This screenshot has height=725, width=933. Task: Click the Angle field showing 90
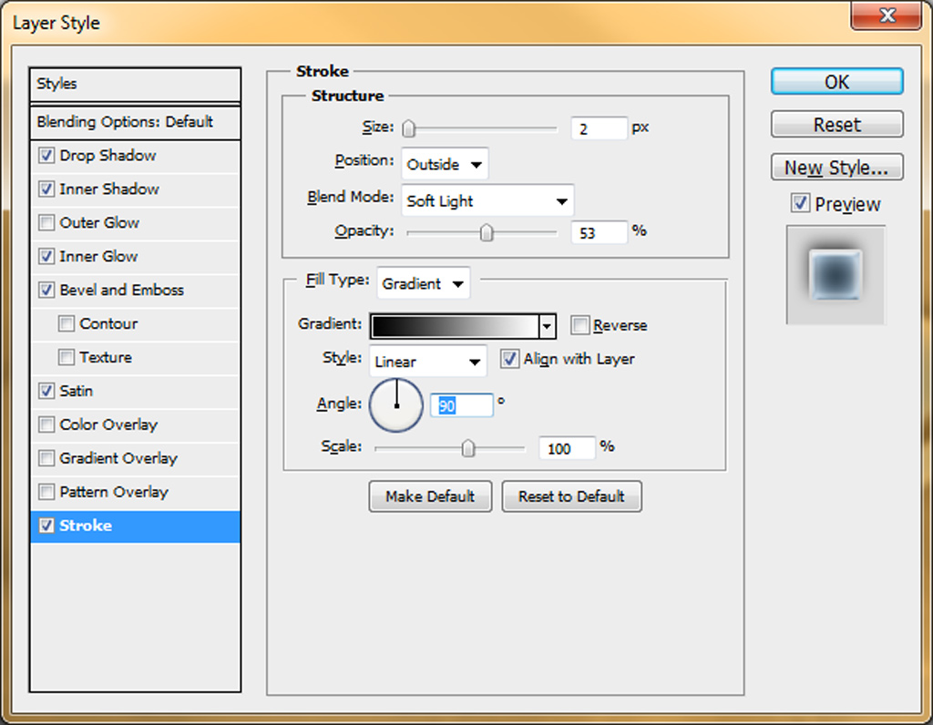(462, 405)
